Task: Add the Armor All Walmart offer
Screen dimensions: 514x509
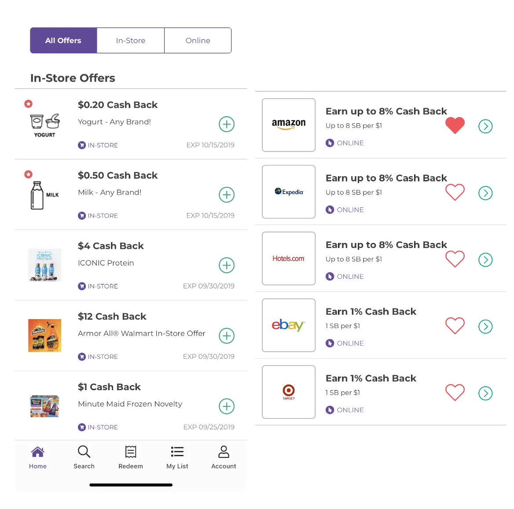Action: click(x=227, y=336)
